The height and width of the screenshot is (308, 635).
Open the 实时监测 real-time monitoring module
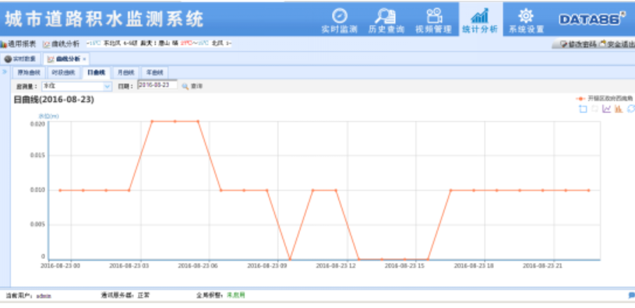tap(340, 21)
